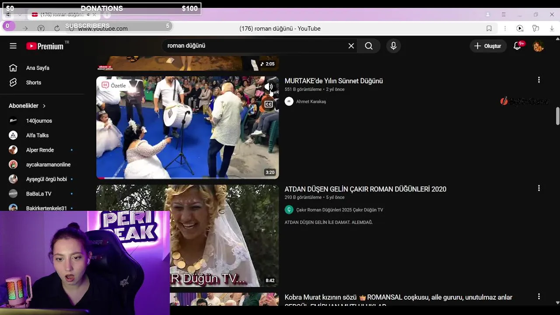
Task: Reload the page with the refresh icon
Action: pos(57,28)
